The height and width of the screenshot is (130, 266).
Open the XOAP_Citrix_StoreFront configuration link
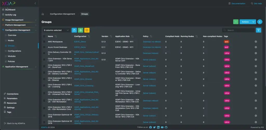tap(84, 66)
